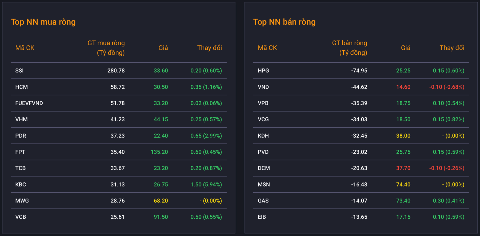Click the GAS ticker

[263, 201]
